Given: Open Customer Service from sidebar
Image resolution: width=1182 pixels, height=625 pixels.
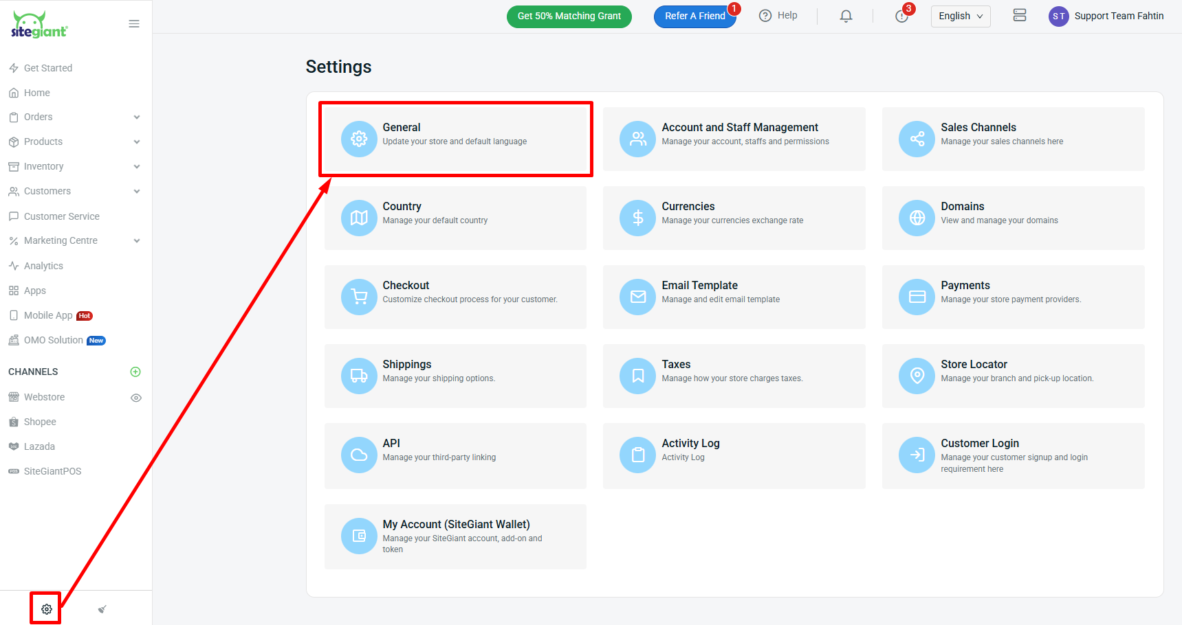Looking at the screenshot, I should [61, 216].
